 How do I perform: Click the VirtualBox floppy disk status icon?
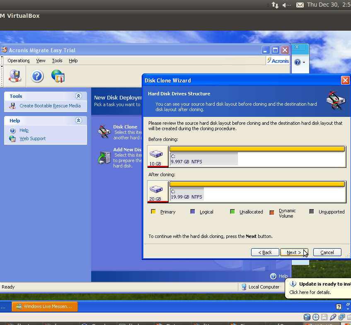click(x=324, y=317)
